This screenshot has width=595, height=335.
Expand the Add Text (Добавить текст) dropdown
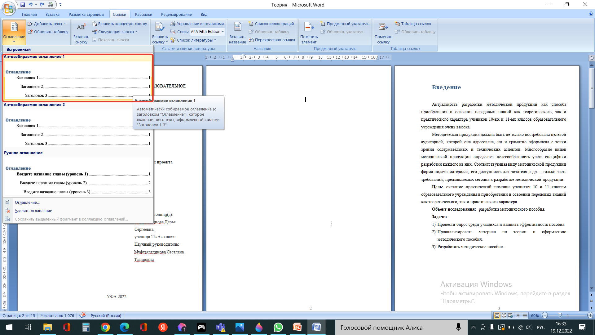click(65, 24)
